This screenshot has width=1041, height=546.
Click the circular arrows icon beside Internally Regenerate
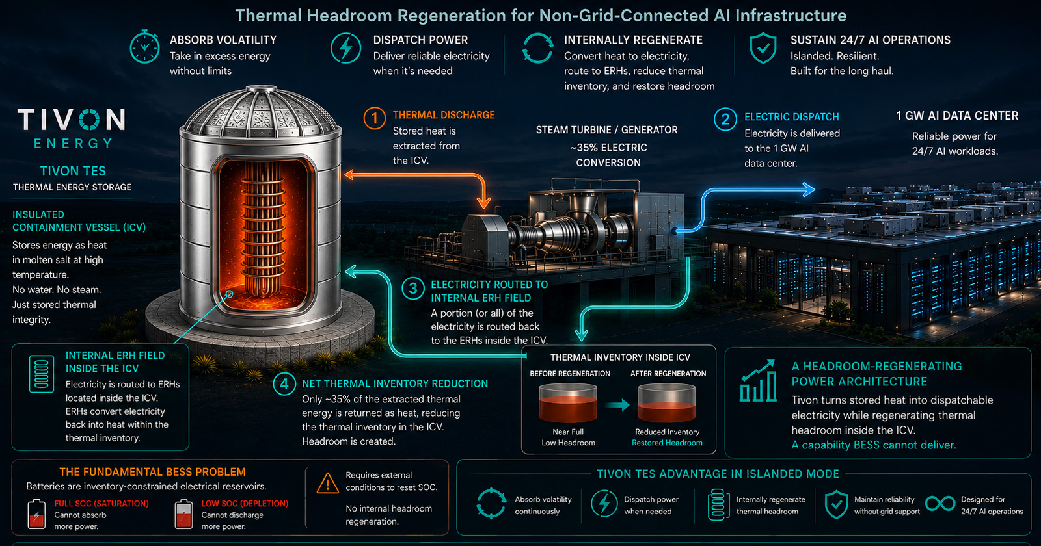537,48
